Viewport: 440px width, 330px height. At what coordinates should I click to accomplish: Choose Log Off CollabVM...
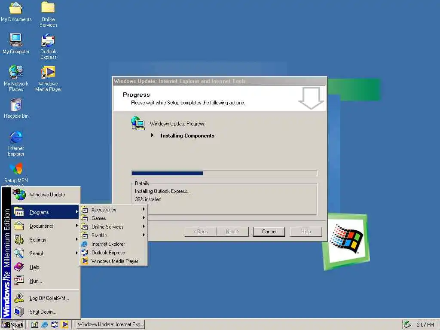tap(46, 298)
